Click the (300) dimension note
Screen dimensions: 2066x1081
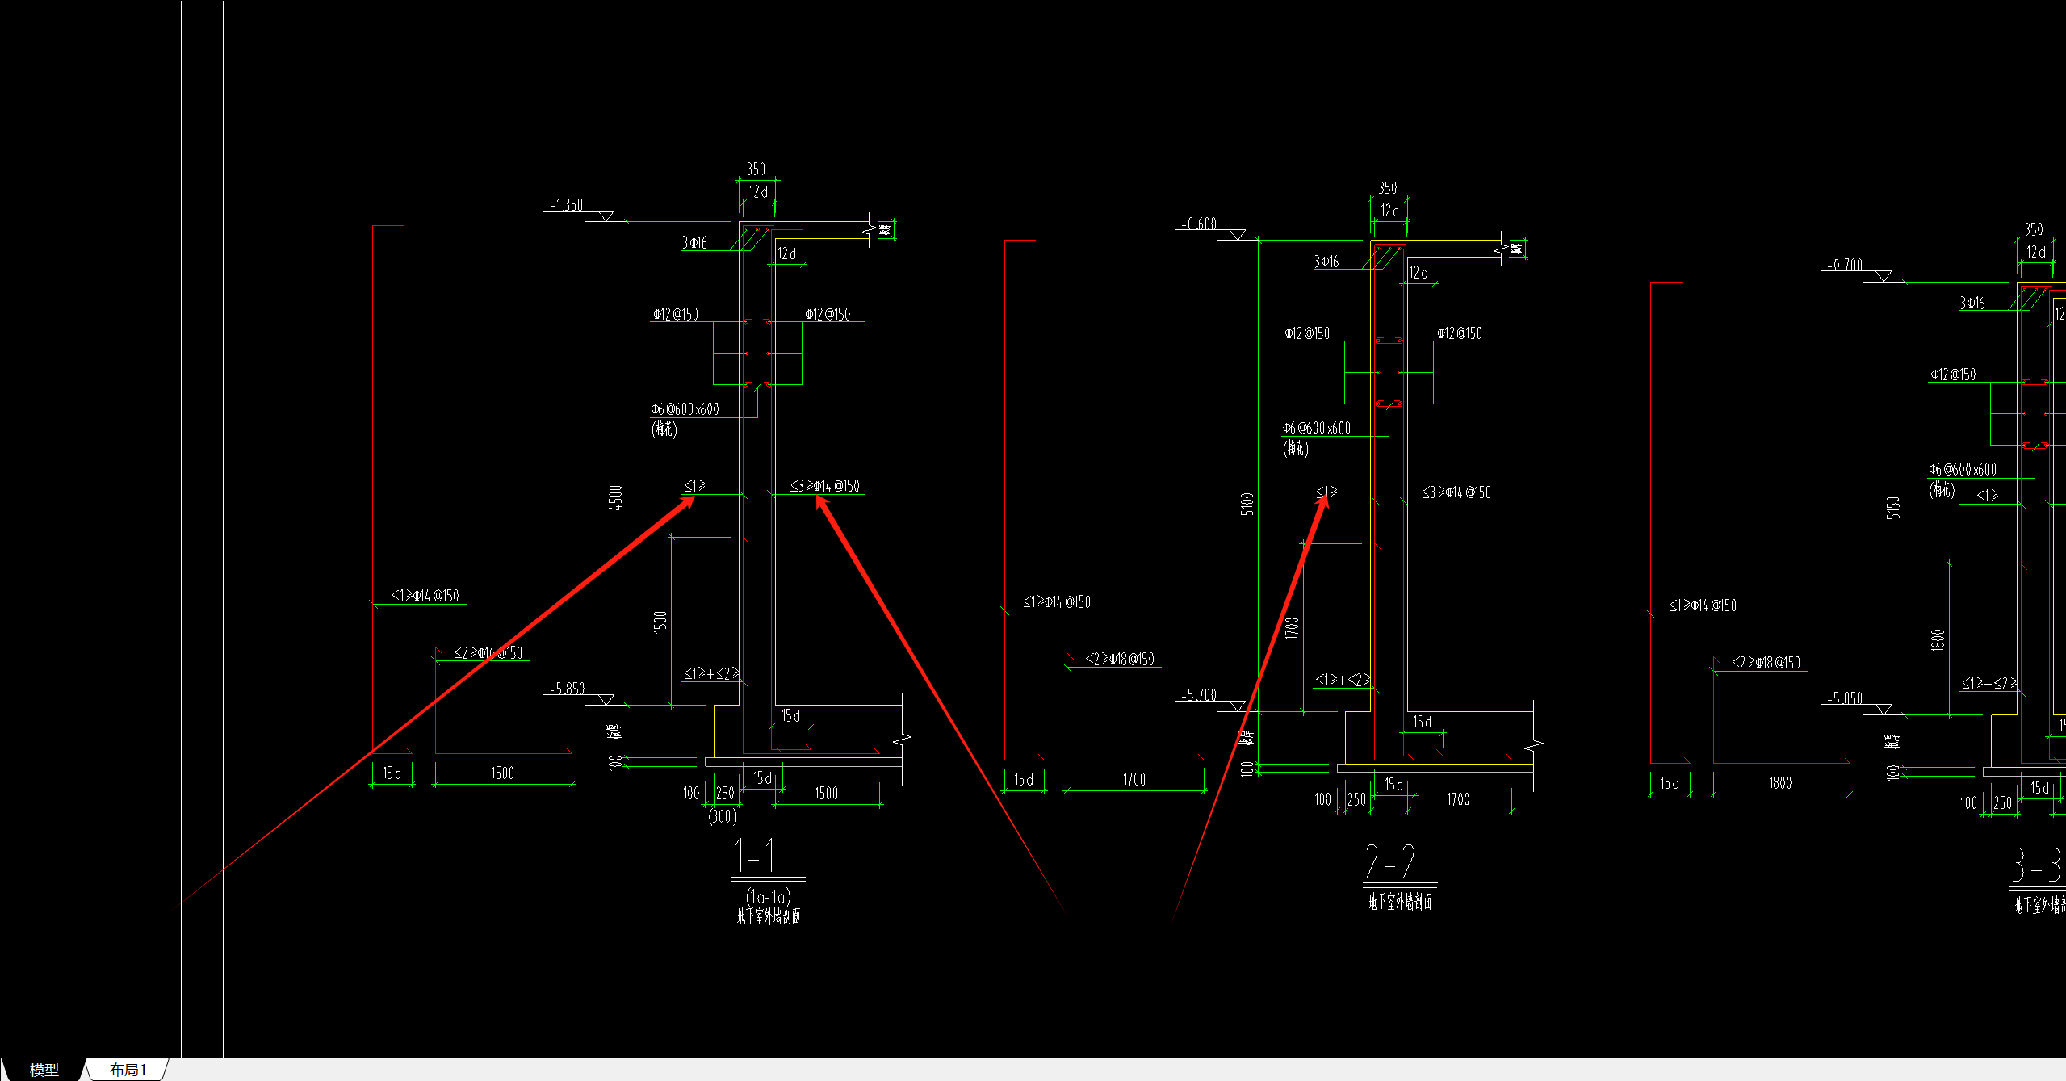point(723,816)
